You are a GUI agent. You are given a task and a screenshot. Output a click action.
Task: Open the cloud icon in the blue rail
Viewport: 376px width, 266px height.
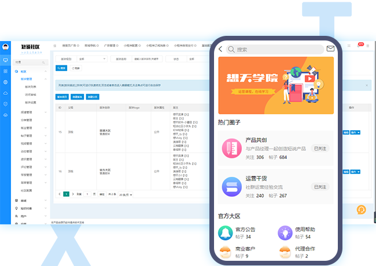(x=6, y=93)
